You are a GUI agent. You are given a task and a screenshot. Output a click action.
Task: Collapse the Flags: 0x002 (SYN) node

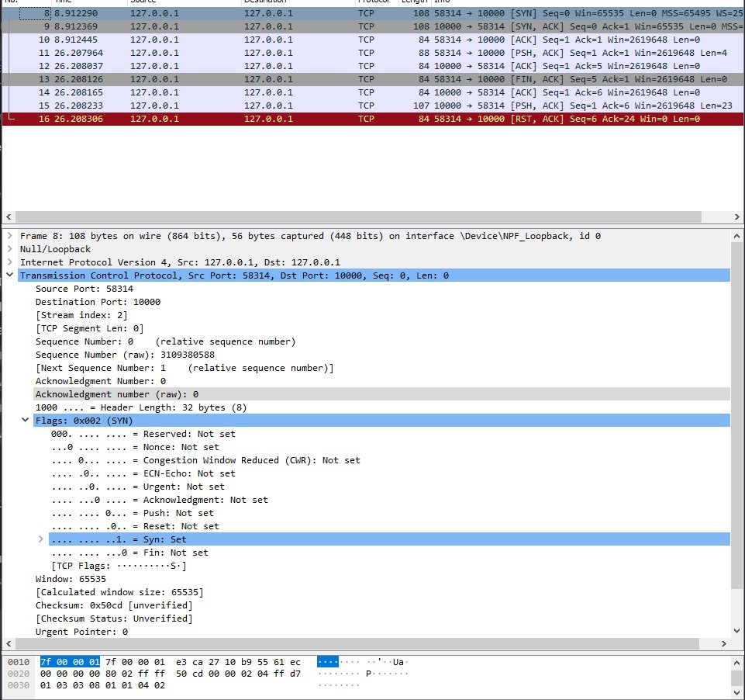[25, 420]
